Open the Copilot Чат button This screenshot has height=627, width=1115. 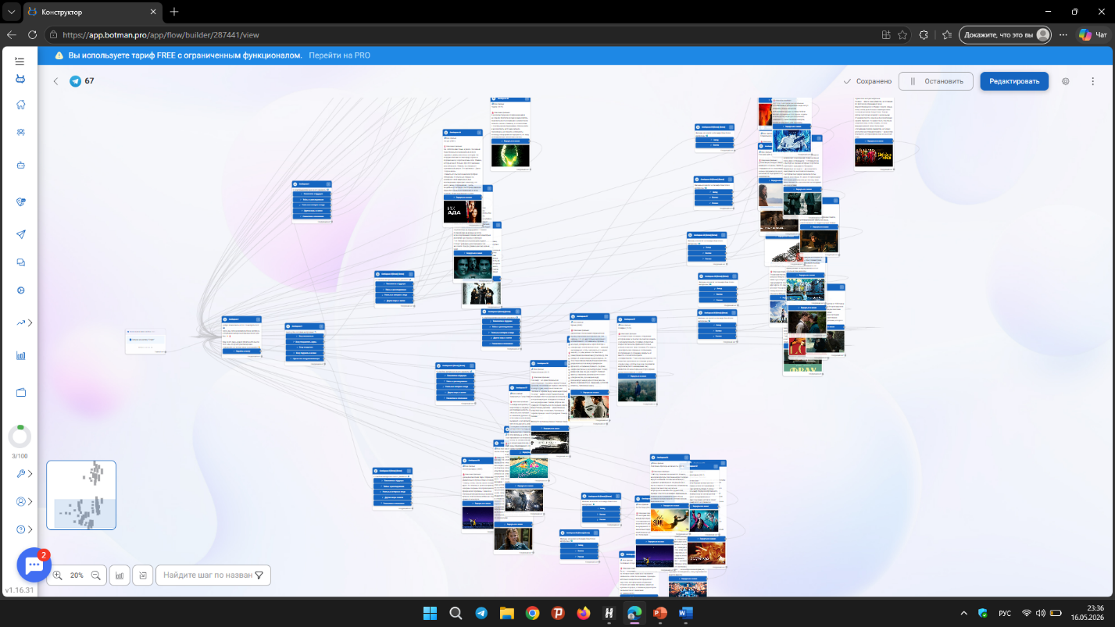1092,34
